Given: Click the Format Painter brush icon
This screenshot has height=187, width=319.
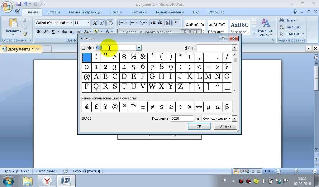Looking at the screenshot, I should [25, 34].
